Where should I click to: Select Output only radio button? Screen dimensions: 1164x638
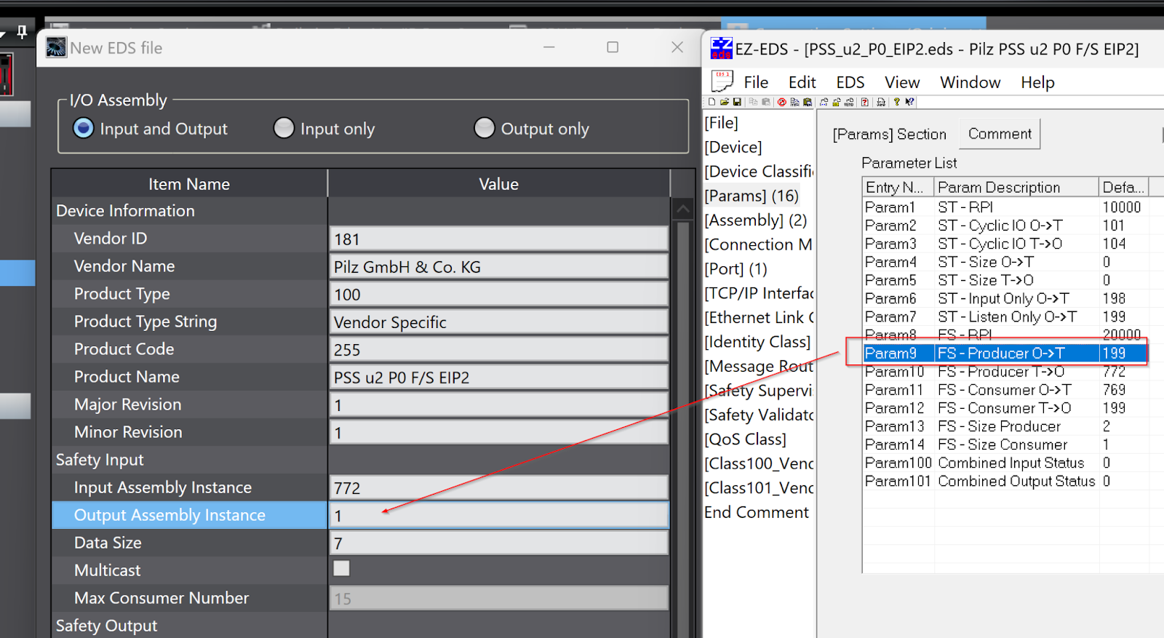(485, 128)
